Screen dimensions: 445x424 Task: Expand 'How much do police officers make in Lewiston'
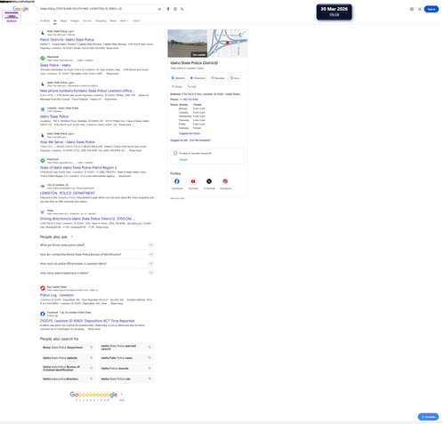pos(97,263)
